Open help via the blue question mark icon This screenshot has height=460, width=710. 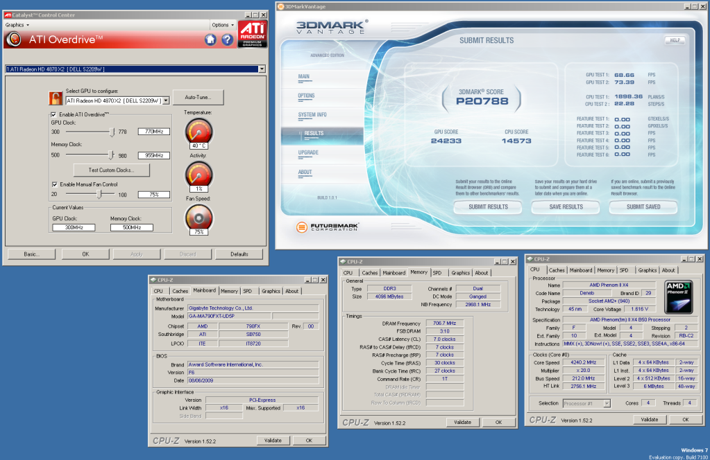[x=227, y=39]
